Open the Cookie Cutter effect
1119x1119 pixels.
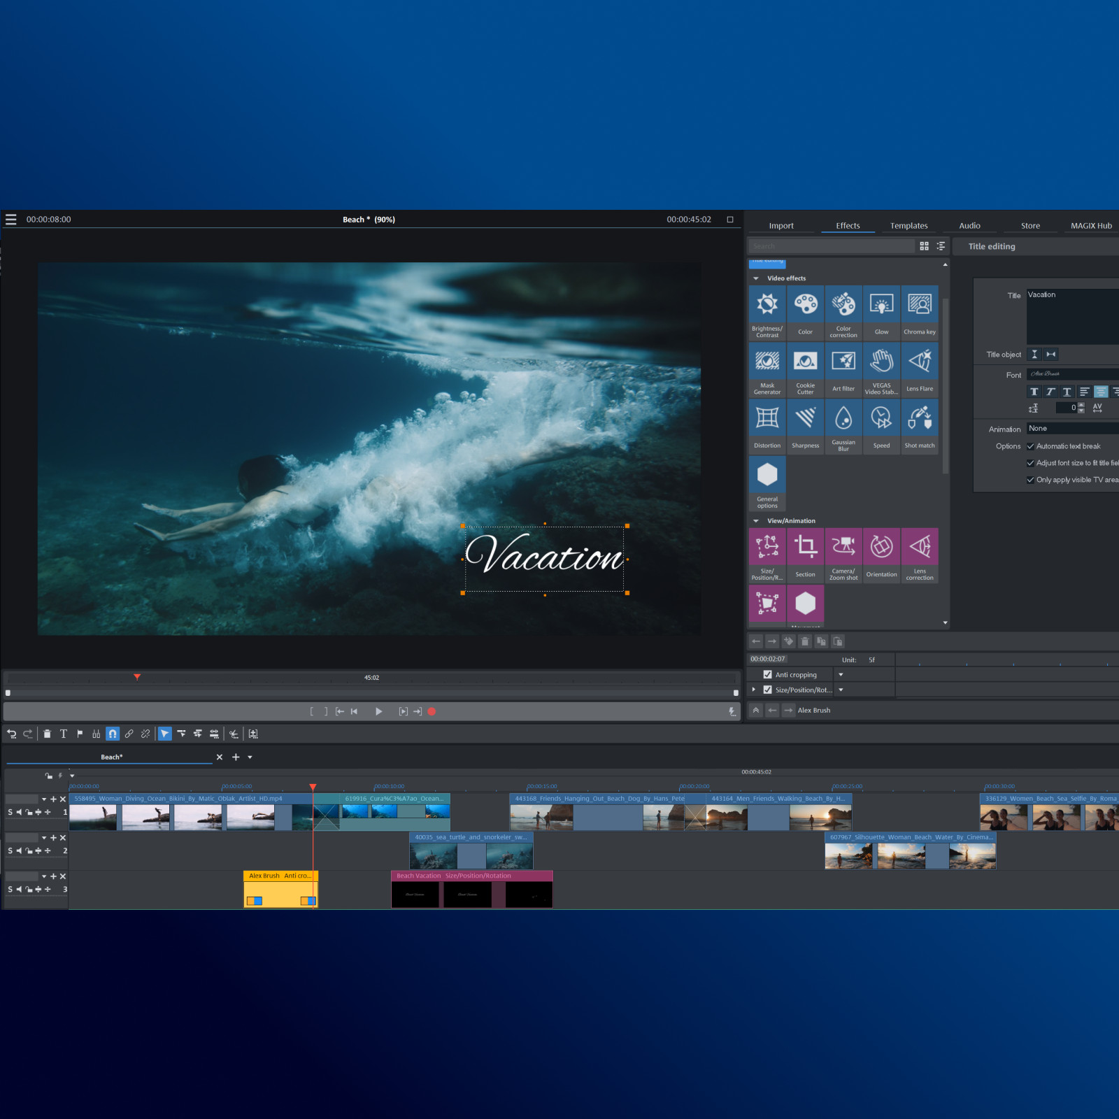coord(805,369)
